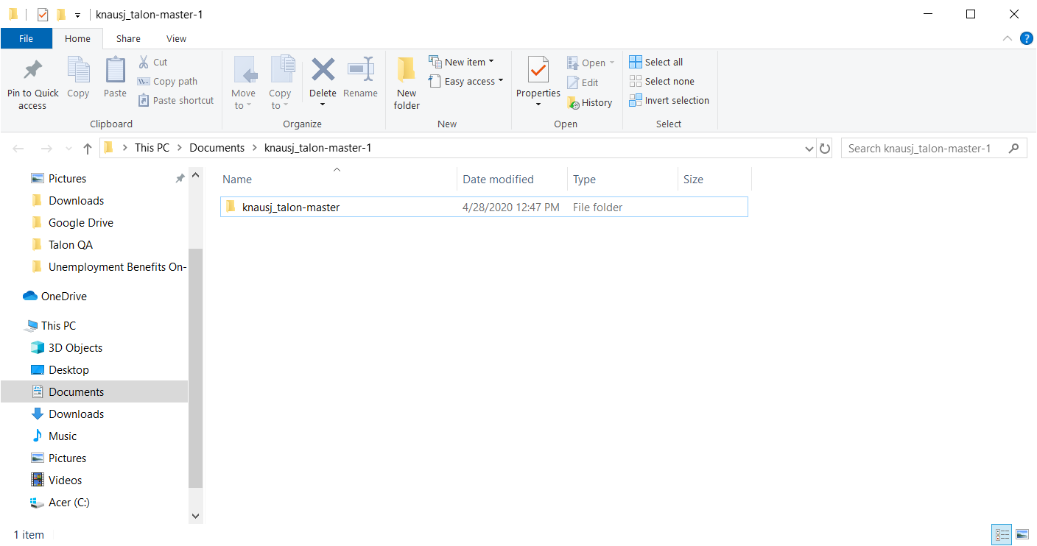
Task: Click Select all
Action: 656,63
